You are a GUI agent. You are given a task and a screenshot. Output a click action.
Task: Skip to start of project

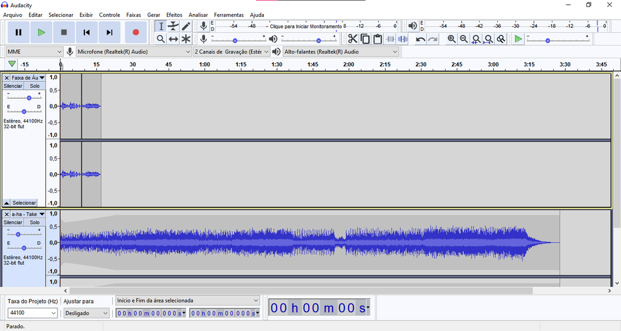click(x=86, y=33)
